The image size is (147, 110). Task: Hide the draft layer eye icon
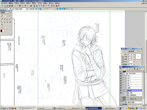[121, 90]
